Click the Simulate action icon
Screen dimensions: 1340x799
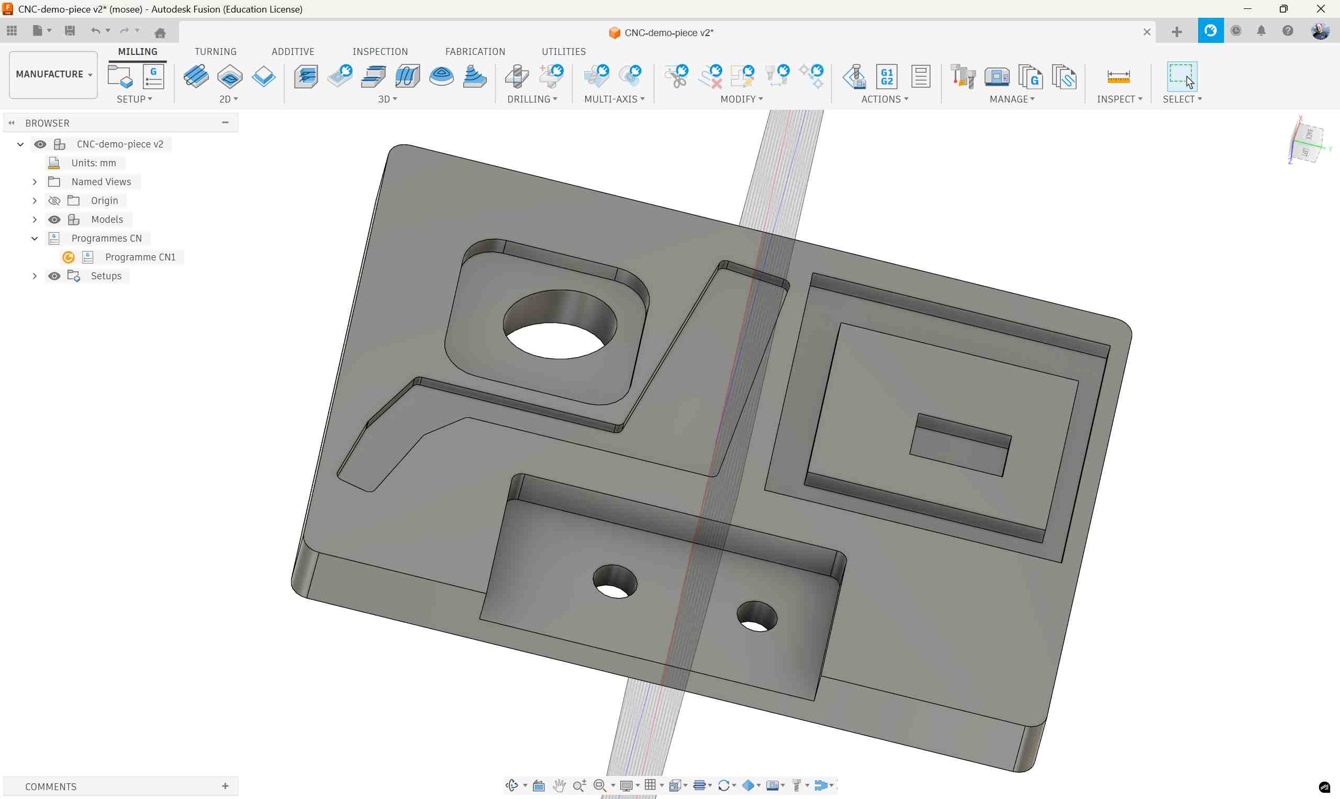(x=854, y=76)
